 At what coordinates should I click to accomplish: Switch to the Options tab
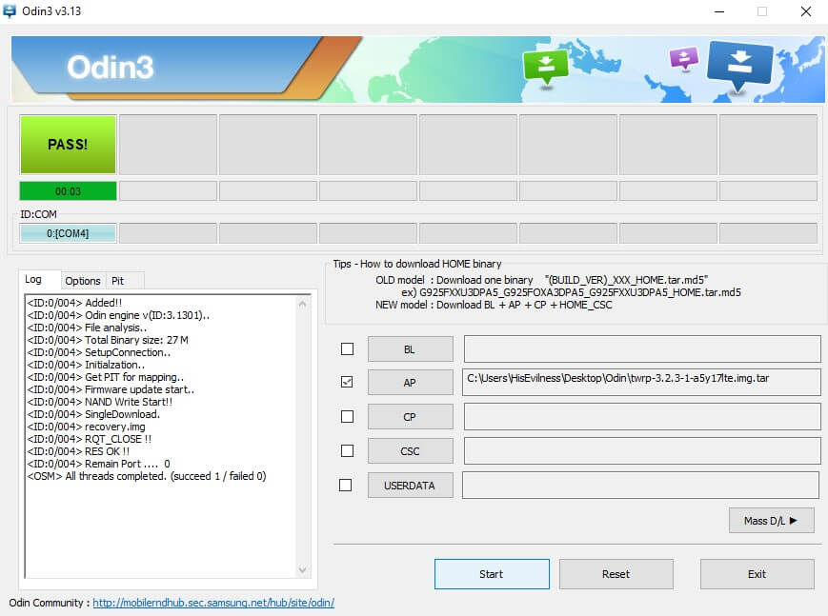(83, 281)
